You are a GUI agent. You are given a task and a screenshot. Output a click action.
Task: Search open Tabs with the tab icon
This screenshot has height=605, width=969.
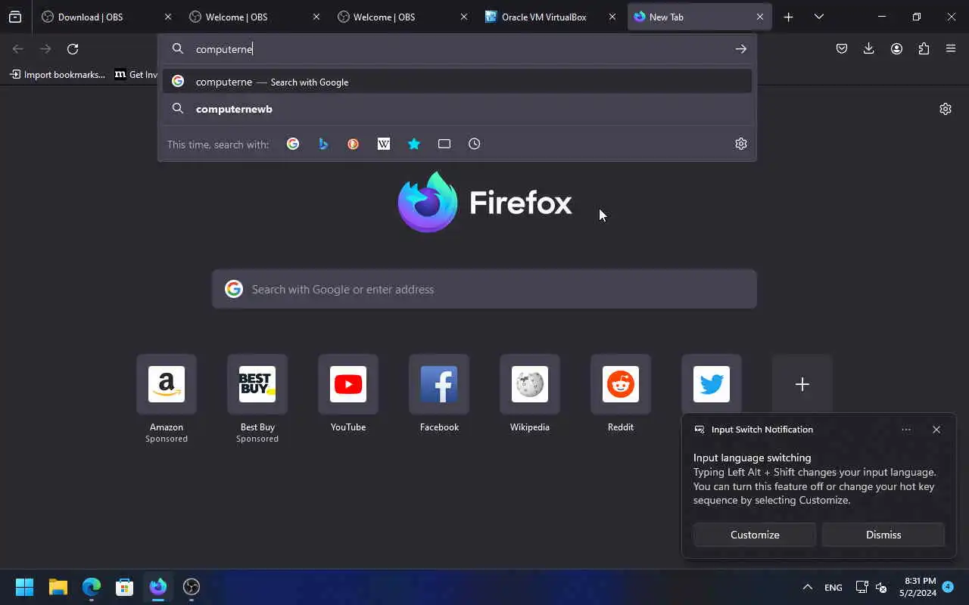[444, 144]
